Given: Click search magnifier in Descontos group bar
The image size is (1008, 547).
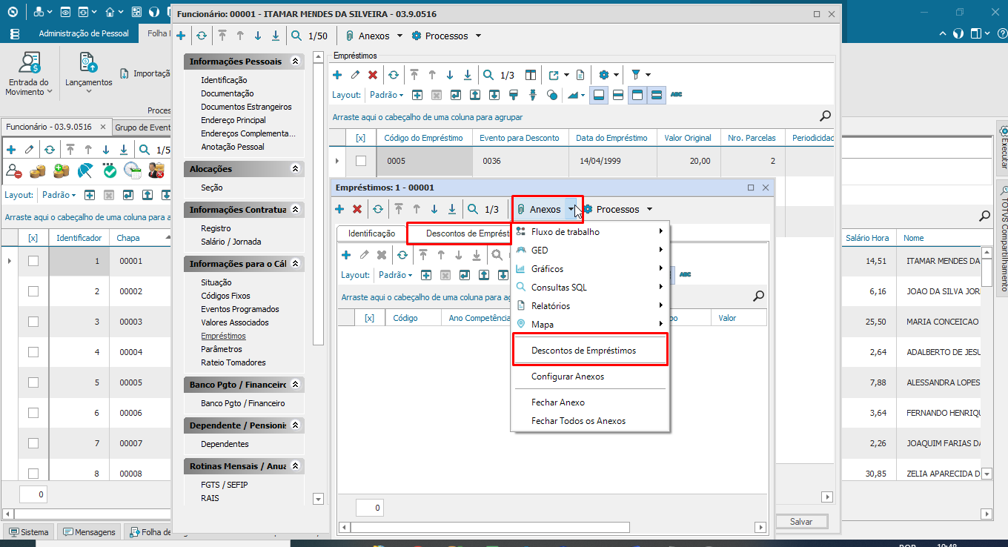Looking at the screenshot, I should click(758, 296).
